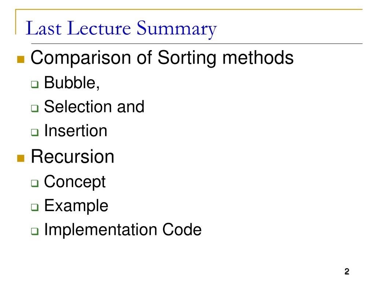Click the checkbox bullet next to Bubble
The height and width of the screenshot is (281, 375).
tap(35, 84)
